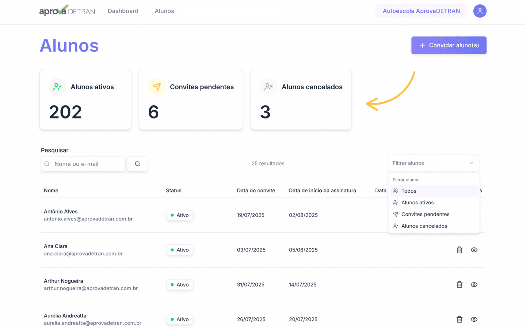Click aurelia.andreatta@aprovadetran.com.br email
Screen dimensions: 526x329
pos(93,323)
